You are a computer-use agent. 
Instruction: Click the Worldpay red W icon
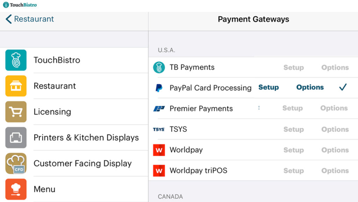pos(159,150)
